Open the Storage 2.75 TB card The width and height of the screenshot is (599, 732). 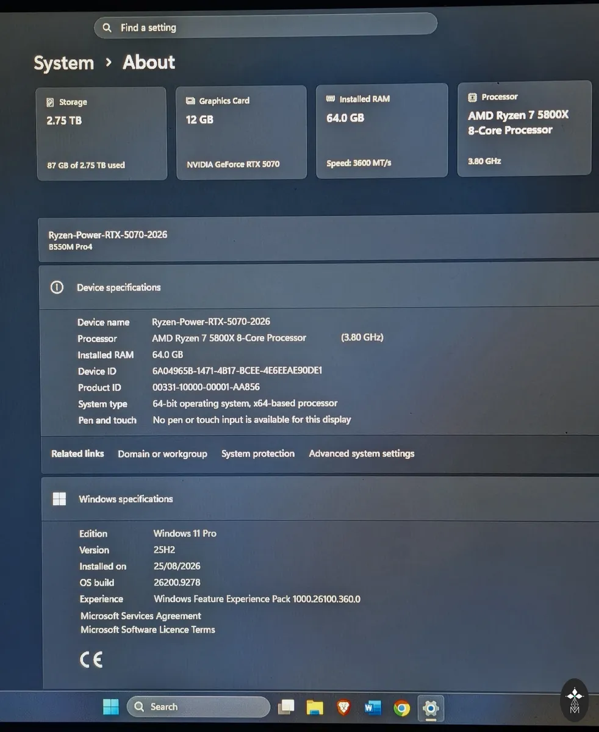coord(101,134)
